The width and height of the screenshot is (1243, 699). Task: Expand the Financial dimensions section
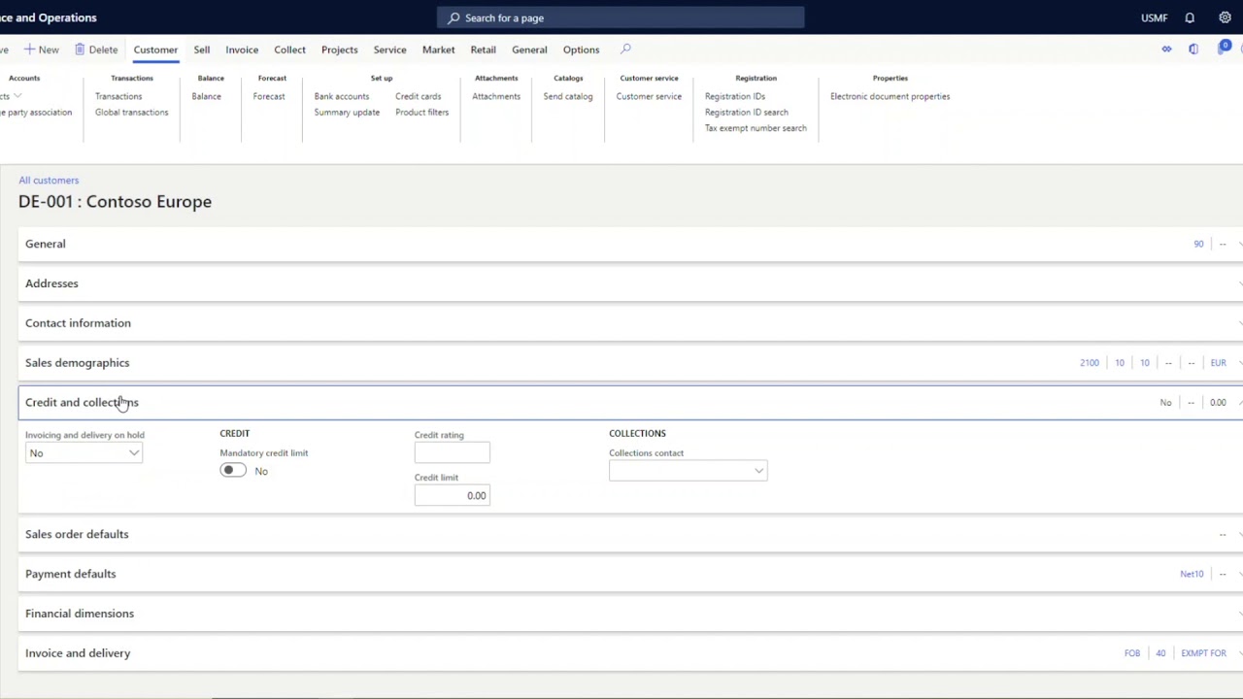[x=630, y=614]
